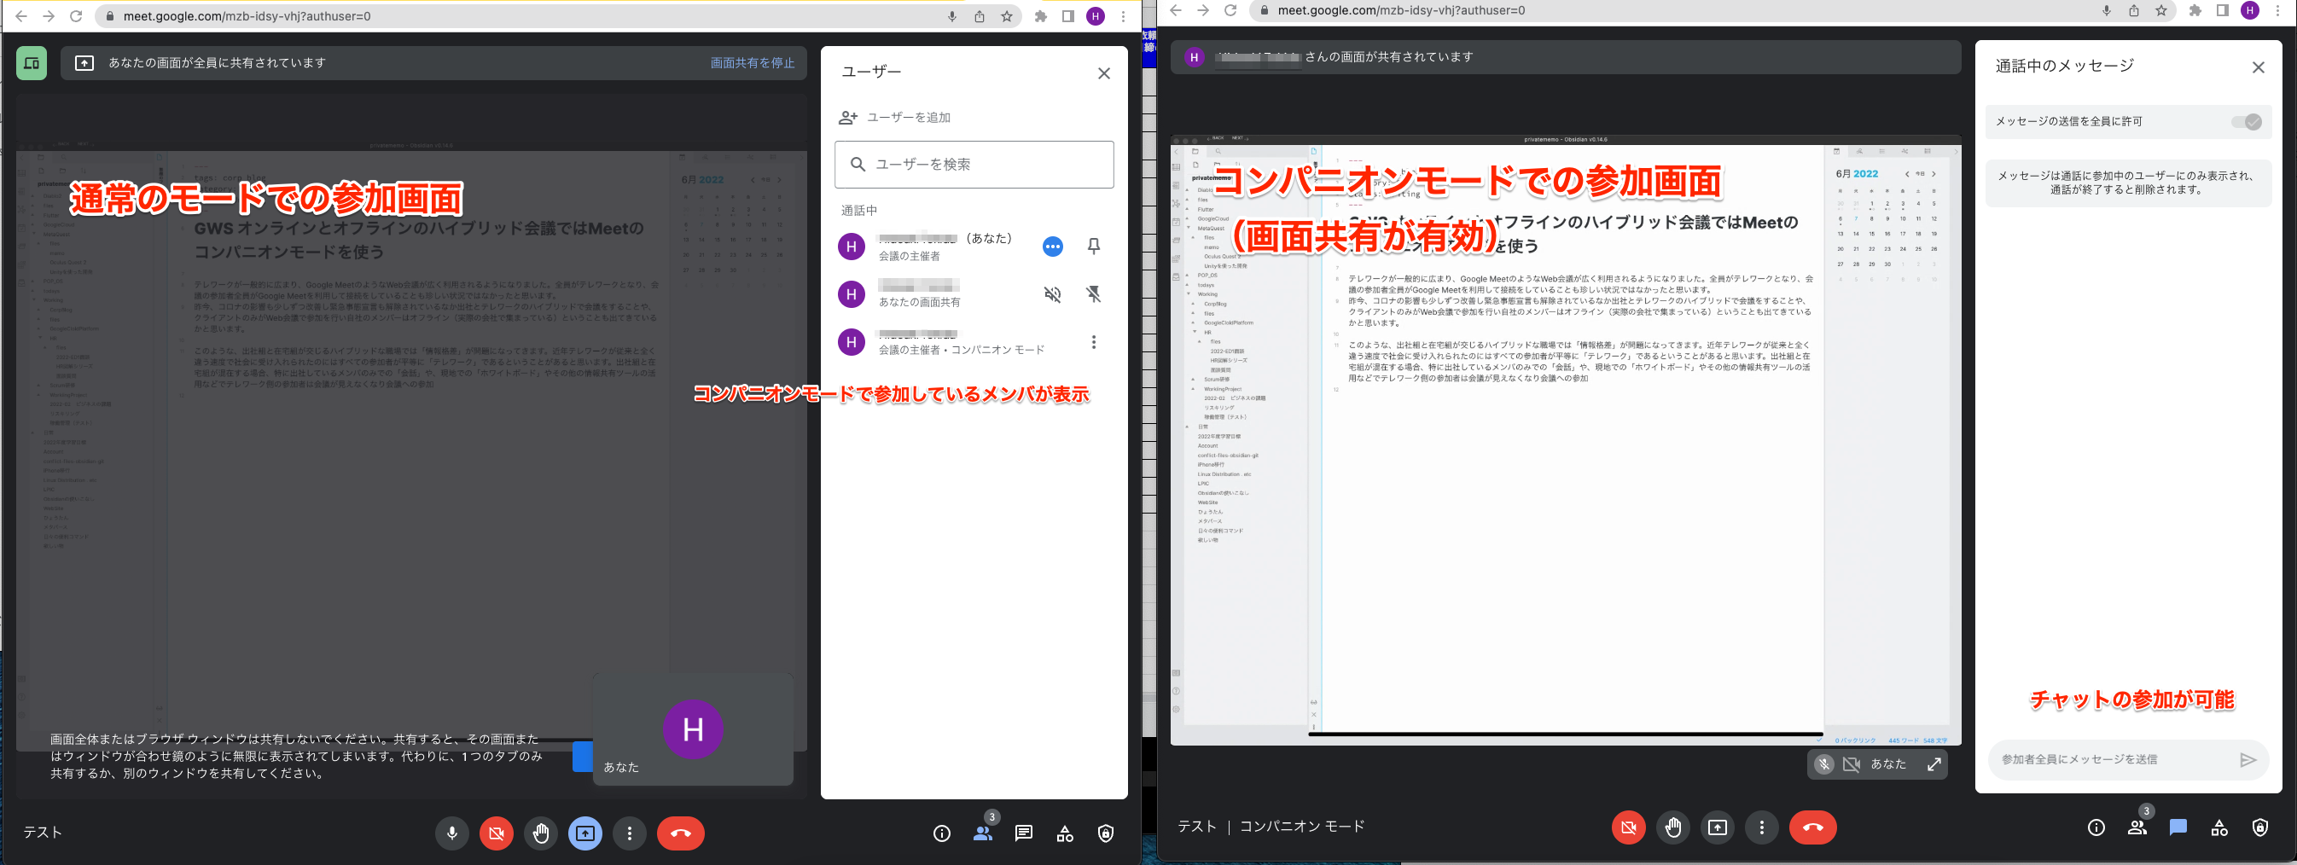This screenshot has width=2297, height=865.
Task: Click green screen-presenting icon top-left
Action: [32, 63]
